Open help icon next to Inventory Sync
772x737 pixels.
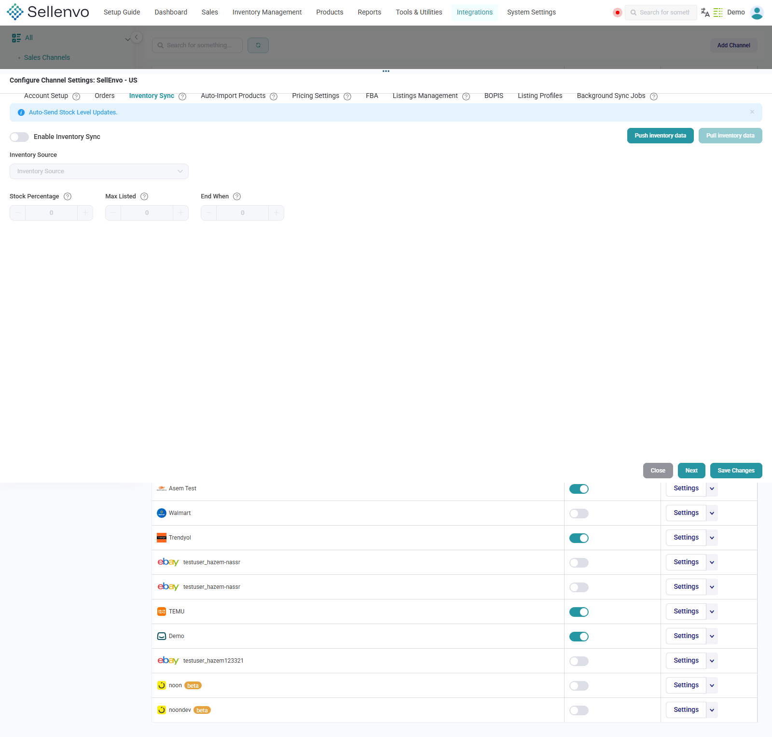coord(182,97)
